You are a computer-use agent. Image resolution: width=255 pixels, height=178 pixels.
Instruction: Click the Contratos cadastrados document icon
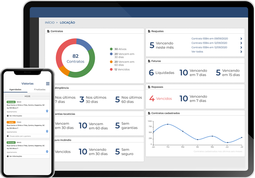149,113
